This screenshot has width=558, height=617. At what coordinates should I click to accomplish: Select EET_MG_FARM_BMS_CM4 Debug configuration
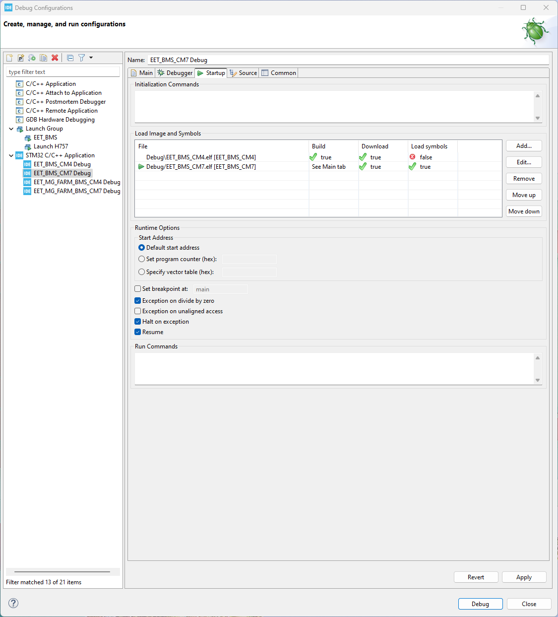77,182
